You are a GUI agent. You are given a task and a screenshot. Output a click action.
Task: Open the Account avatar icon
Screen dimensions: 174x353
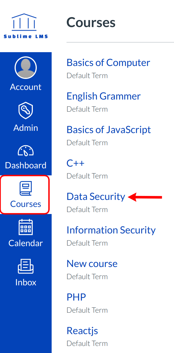[26, 67]
